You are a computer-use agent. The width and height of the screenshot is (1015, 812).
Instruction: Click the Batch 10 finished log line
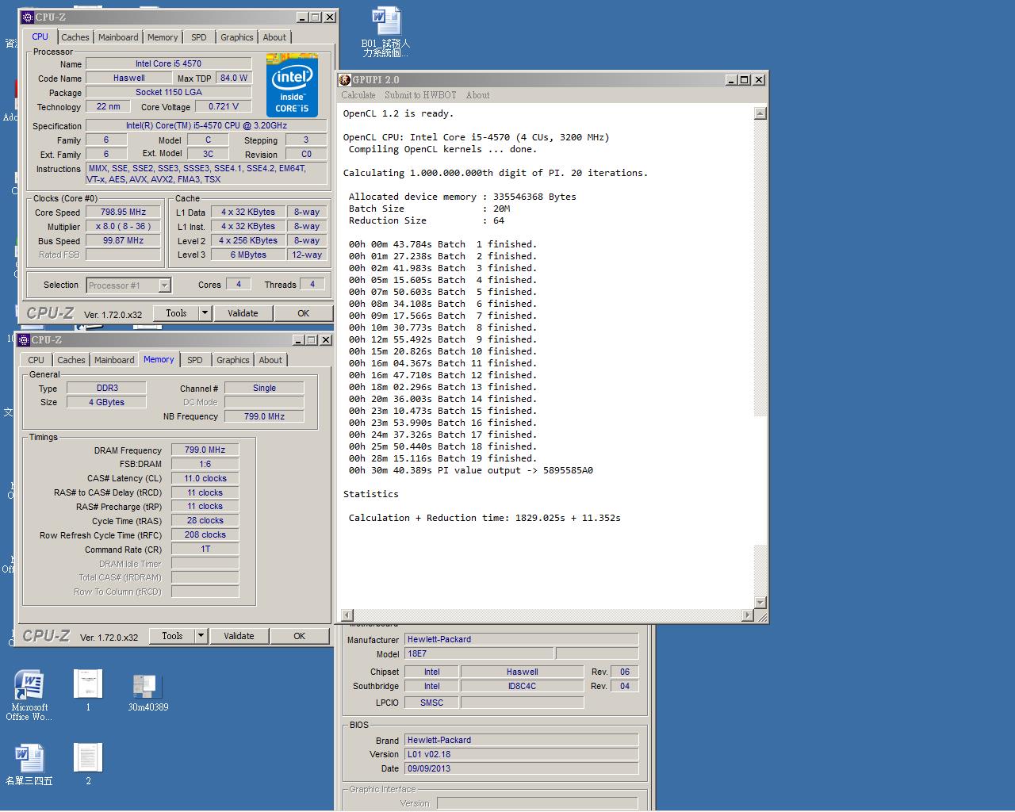(x=442, y=351)
